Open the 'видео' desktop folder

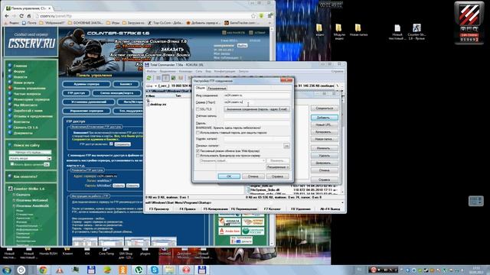coord(319,31)
